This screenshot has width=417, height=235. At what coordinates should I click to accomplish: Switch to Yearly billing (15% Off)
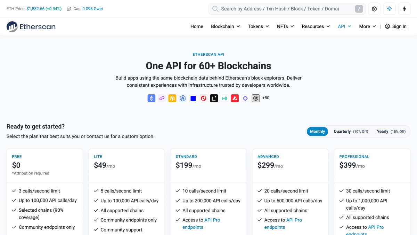click(x=391, y=132)
